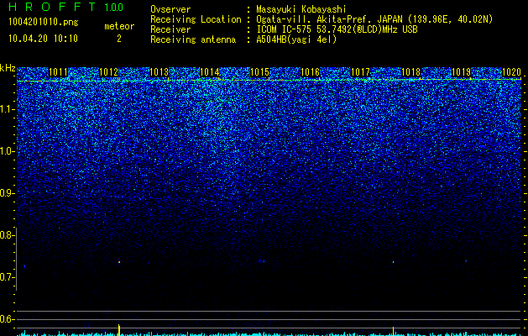
Task: Click the 1019 time marker
Action: point(462,72)
